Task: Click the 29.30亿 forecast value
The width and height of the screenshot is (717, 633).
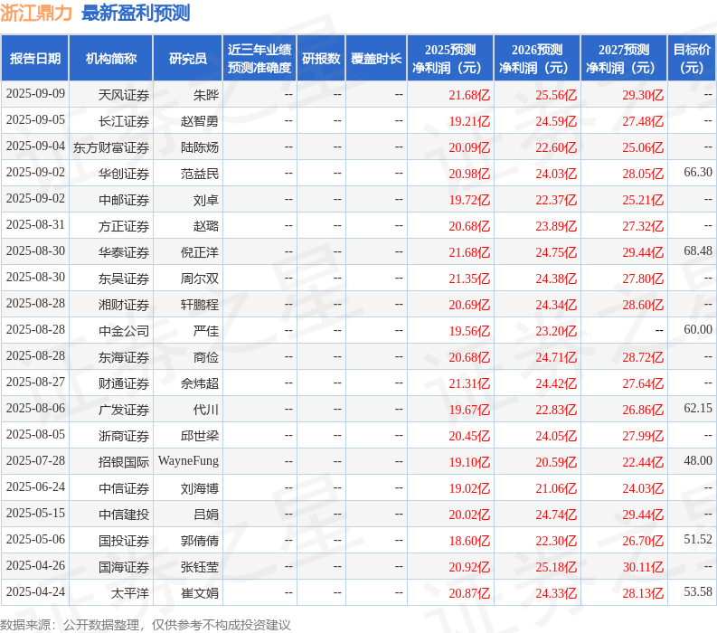Action: click(x=643, y=95)
